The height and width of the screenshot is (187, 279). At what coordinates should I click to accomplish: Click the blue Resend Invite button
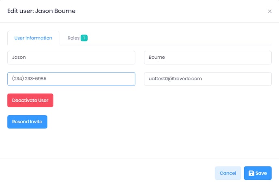pyautogui.click(x=27, y=122)
